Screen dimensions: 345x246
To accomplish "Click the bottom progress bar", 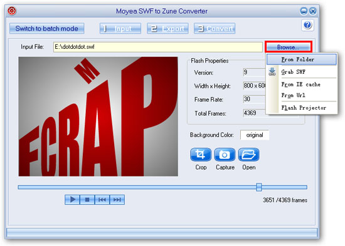I will [162, 232].
